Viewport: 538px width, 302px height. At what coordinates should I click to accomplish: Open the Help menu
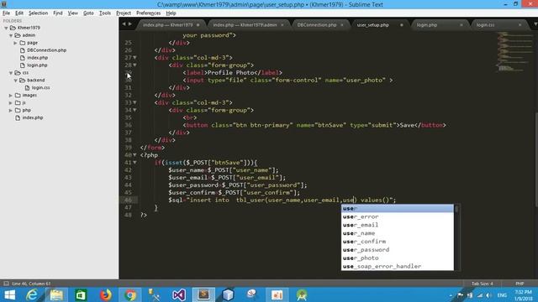[x=171, y=13]
